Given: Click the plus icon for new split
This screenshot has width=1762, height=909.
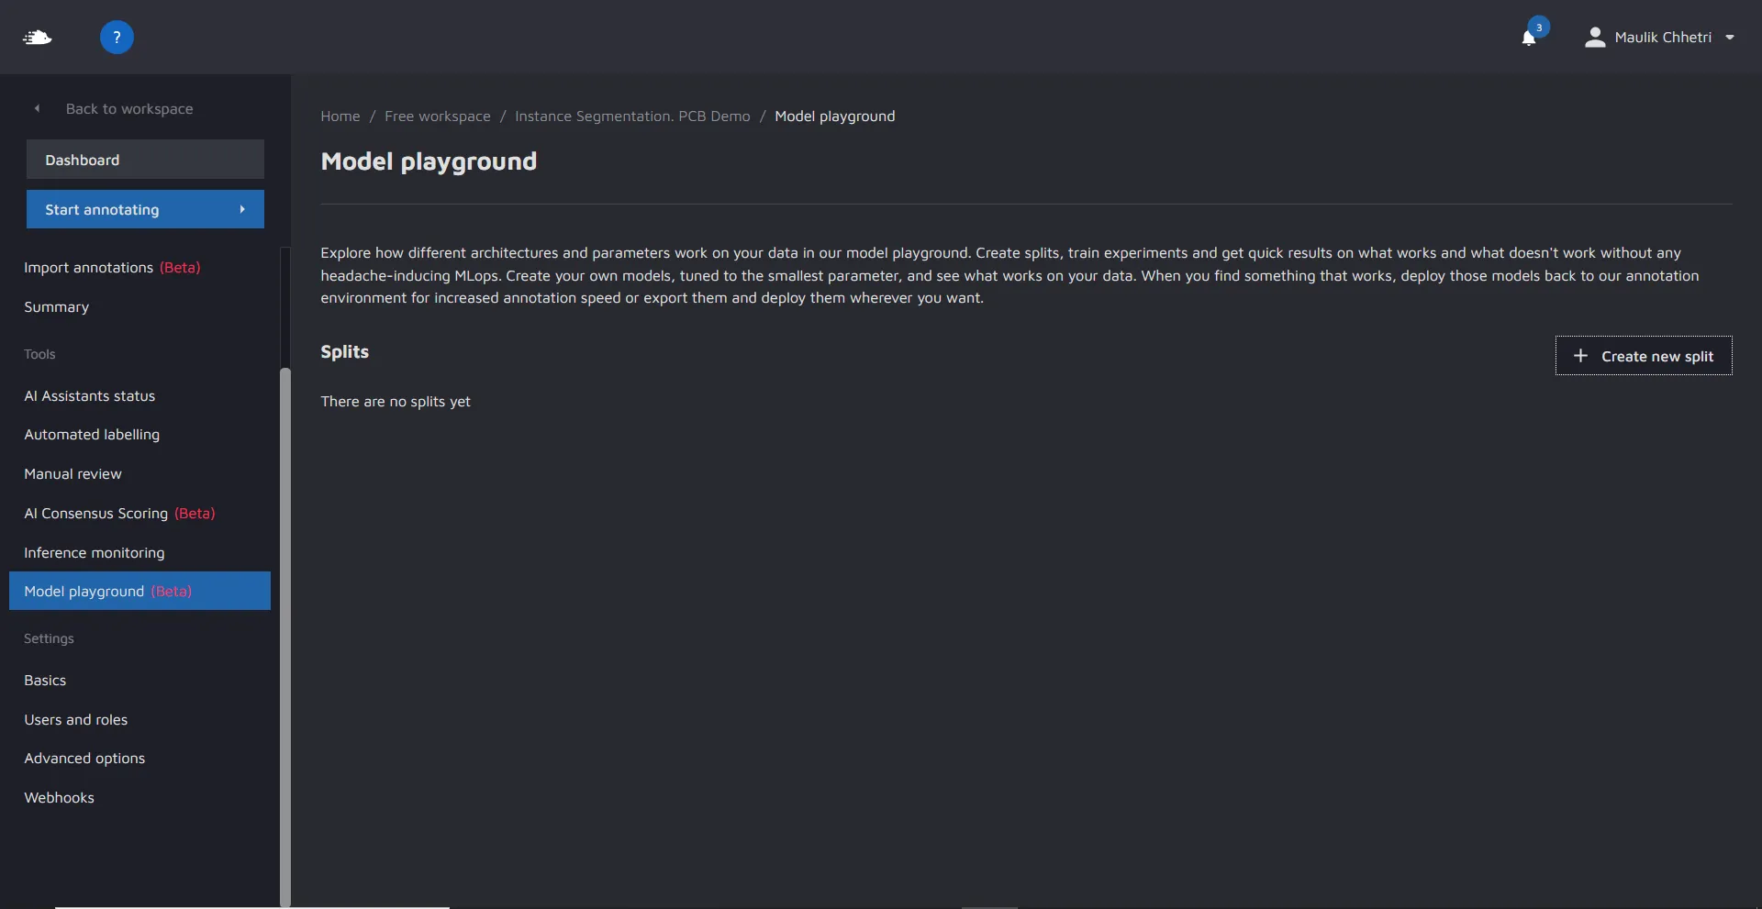Looking at the screenshot, I should [x=1580, y=356].
